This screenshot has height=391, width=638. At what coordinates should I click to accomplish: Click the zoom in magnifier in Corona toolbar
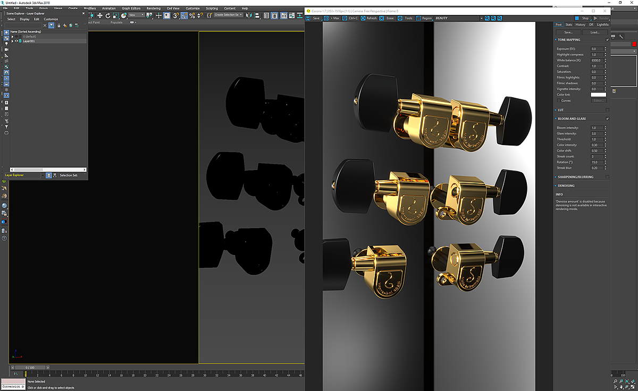click(x=487, y=18)
